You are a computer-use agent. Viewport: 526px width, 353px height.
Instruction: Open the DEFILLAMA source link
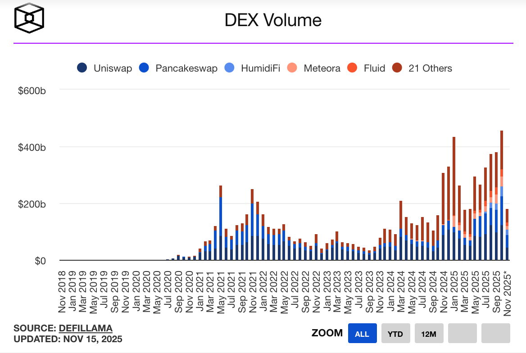[x=85, y=328]
